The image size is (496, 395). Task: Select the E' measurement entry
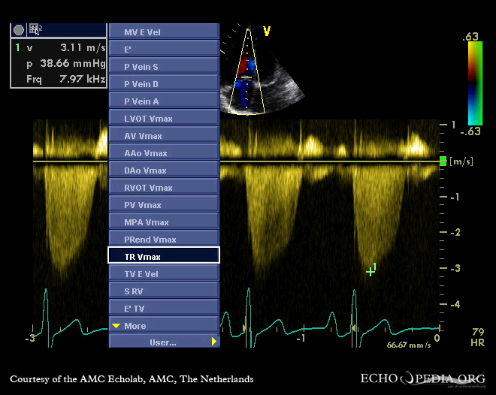tap(164, 50)
